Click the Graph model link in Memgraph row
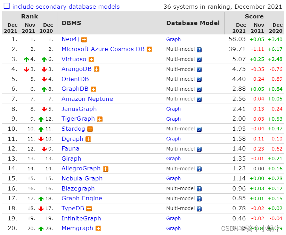The image size is (286, 235). point(173,228)
